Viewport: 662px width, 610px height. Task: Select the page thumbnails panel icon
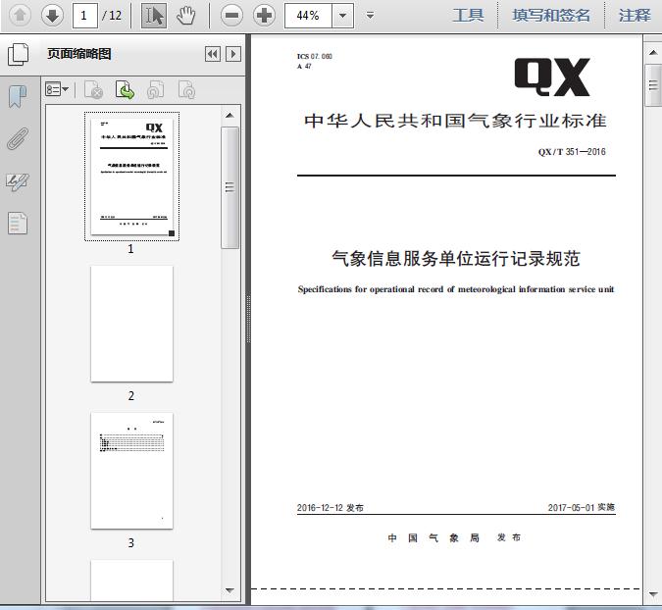pyautogui.click(x=19, y=54)
